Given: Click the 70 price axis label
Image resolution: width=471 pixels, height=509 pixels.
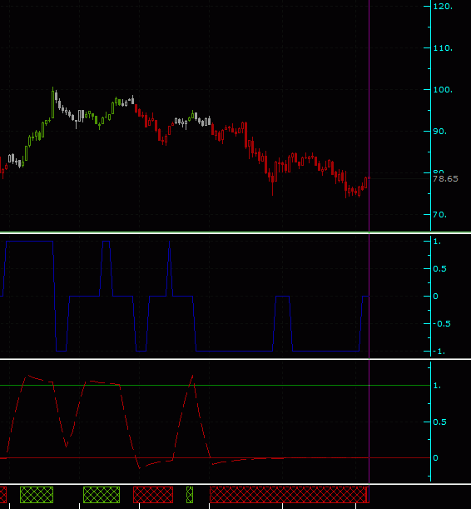Looking at the screenshot, I should (440, 215).
